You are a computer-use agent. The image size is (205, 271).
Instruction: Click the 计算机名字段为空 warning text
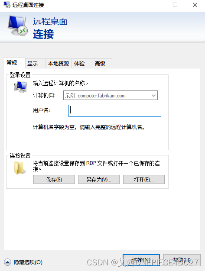click(x=89, y=127)
